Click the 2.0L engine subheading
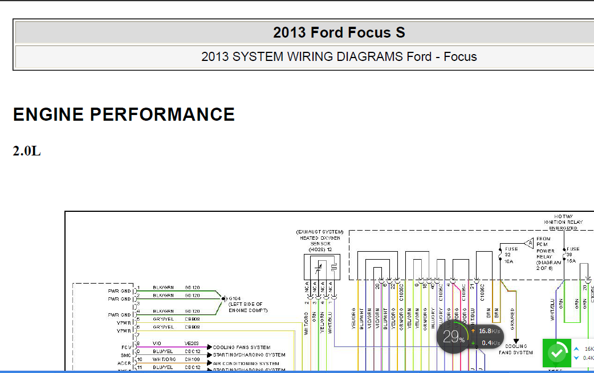The height and width of the screenshot is (373, 594). click(x=27, y=151)
